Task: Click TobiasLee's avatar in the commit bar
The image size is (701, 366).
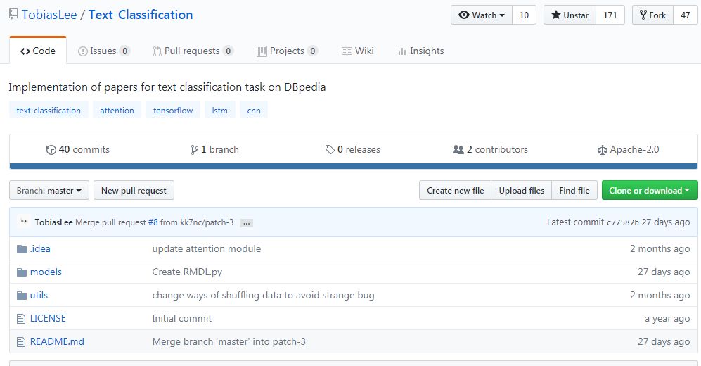Action: click(24, 222)
